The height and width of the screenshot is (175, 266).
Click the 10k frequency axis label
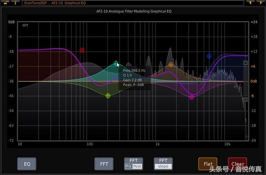tap(227, 144)
